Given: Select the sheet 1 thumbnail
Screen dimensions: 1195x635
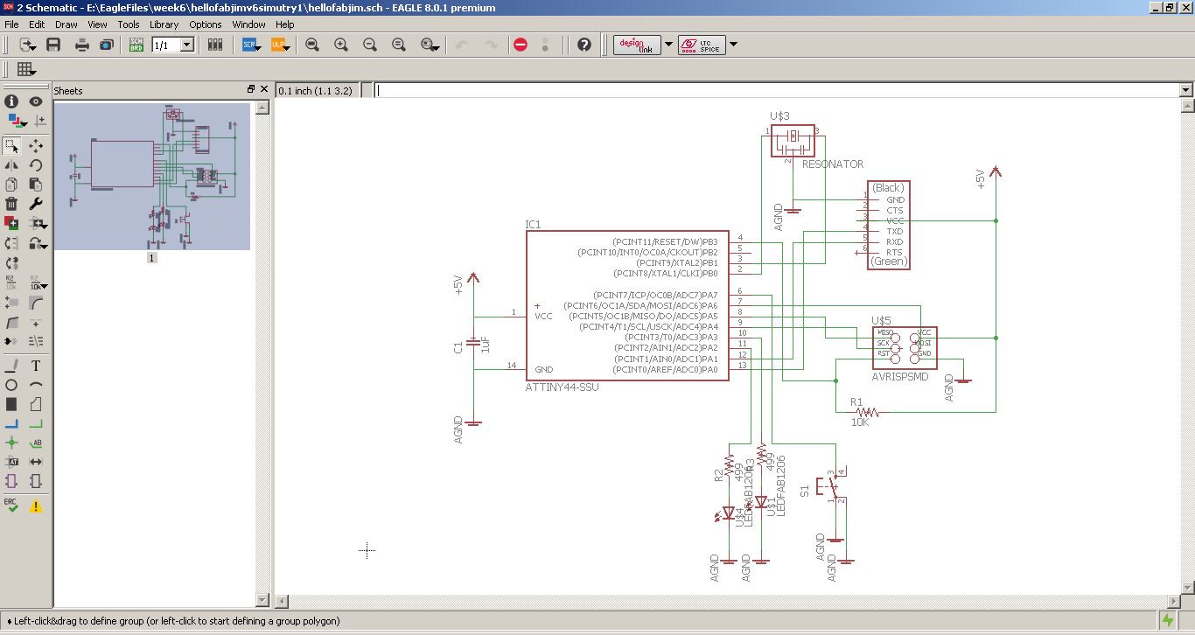Looking at the screenshot, I should tap(152, 176).
